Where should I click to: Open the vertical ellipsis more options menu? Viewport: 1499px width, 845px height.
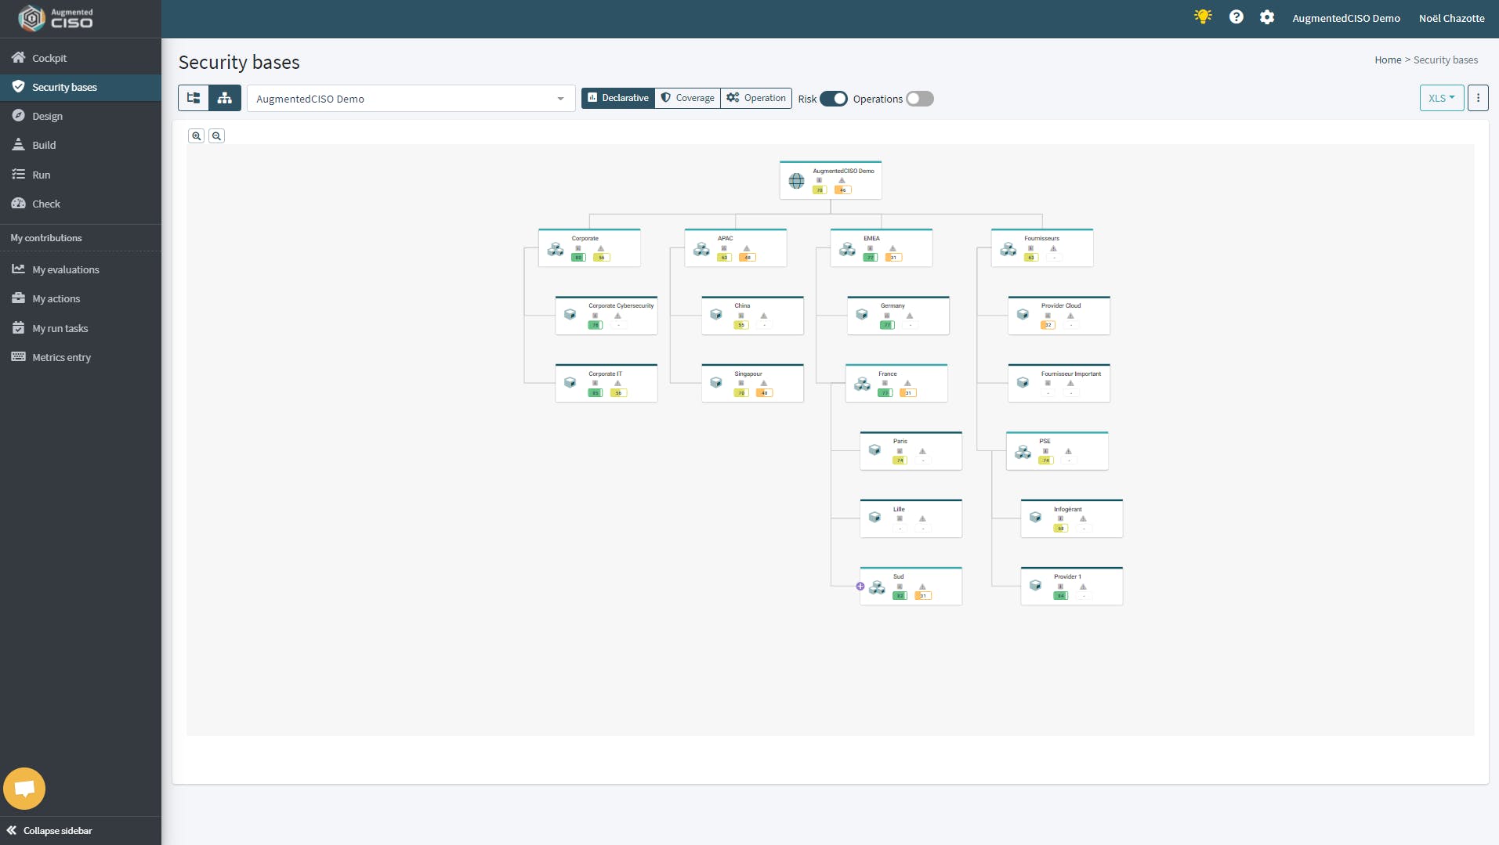tap(1478, 98)
